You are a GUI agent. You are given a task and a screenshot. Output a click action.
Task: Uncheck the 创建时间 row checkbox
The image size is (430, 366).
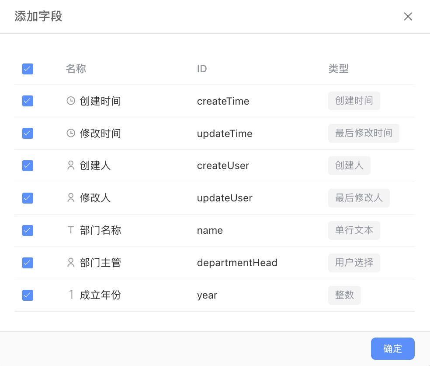click(x=28, y=101)
